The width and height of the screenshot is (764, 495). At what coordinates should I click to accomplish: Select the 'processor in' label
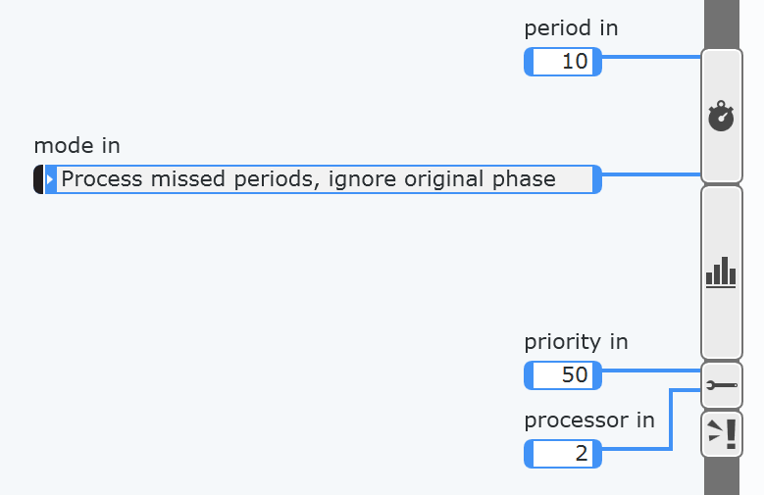point(589,420)
